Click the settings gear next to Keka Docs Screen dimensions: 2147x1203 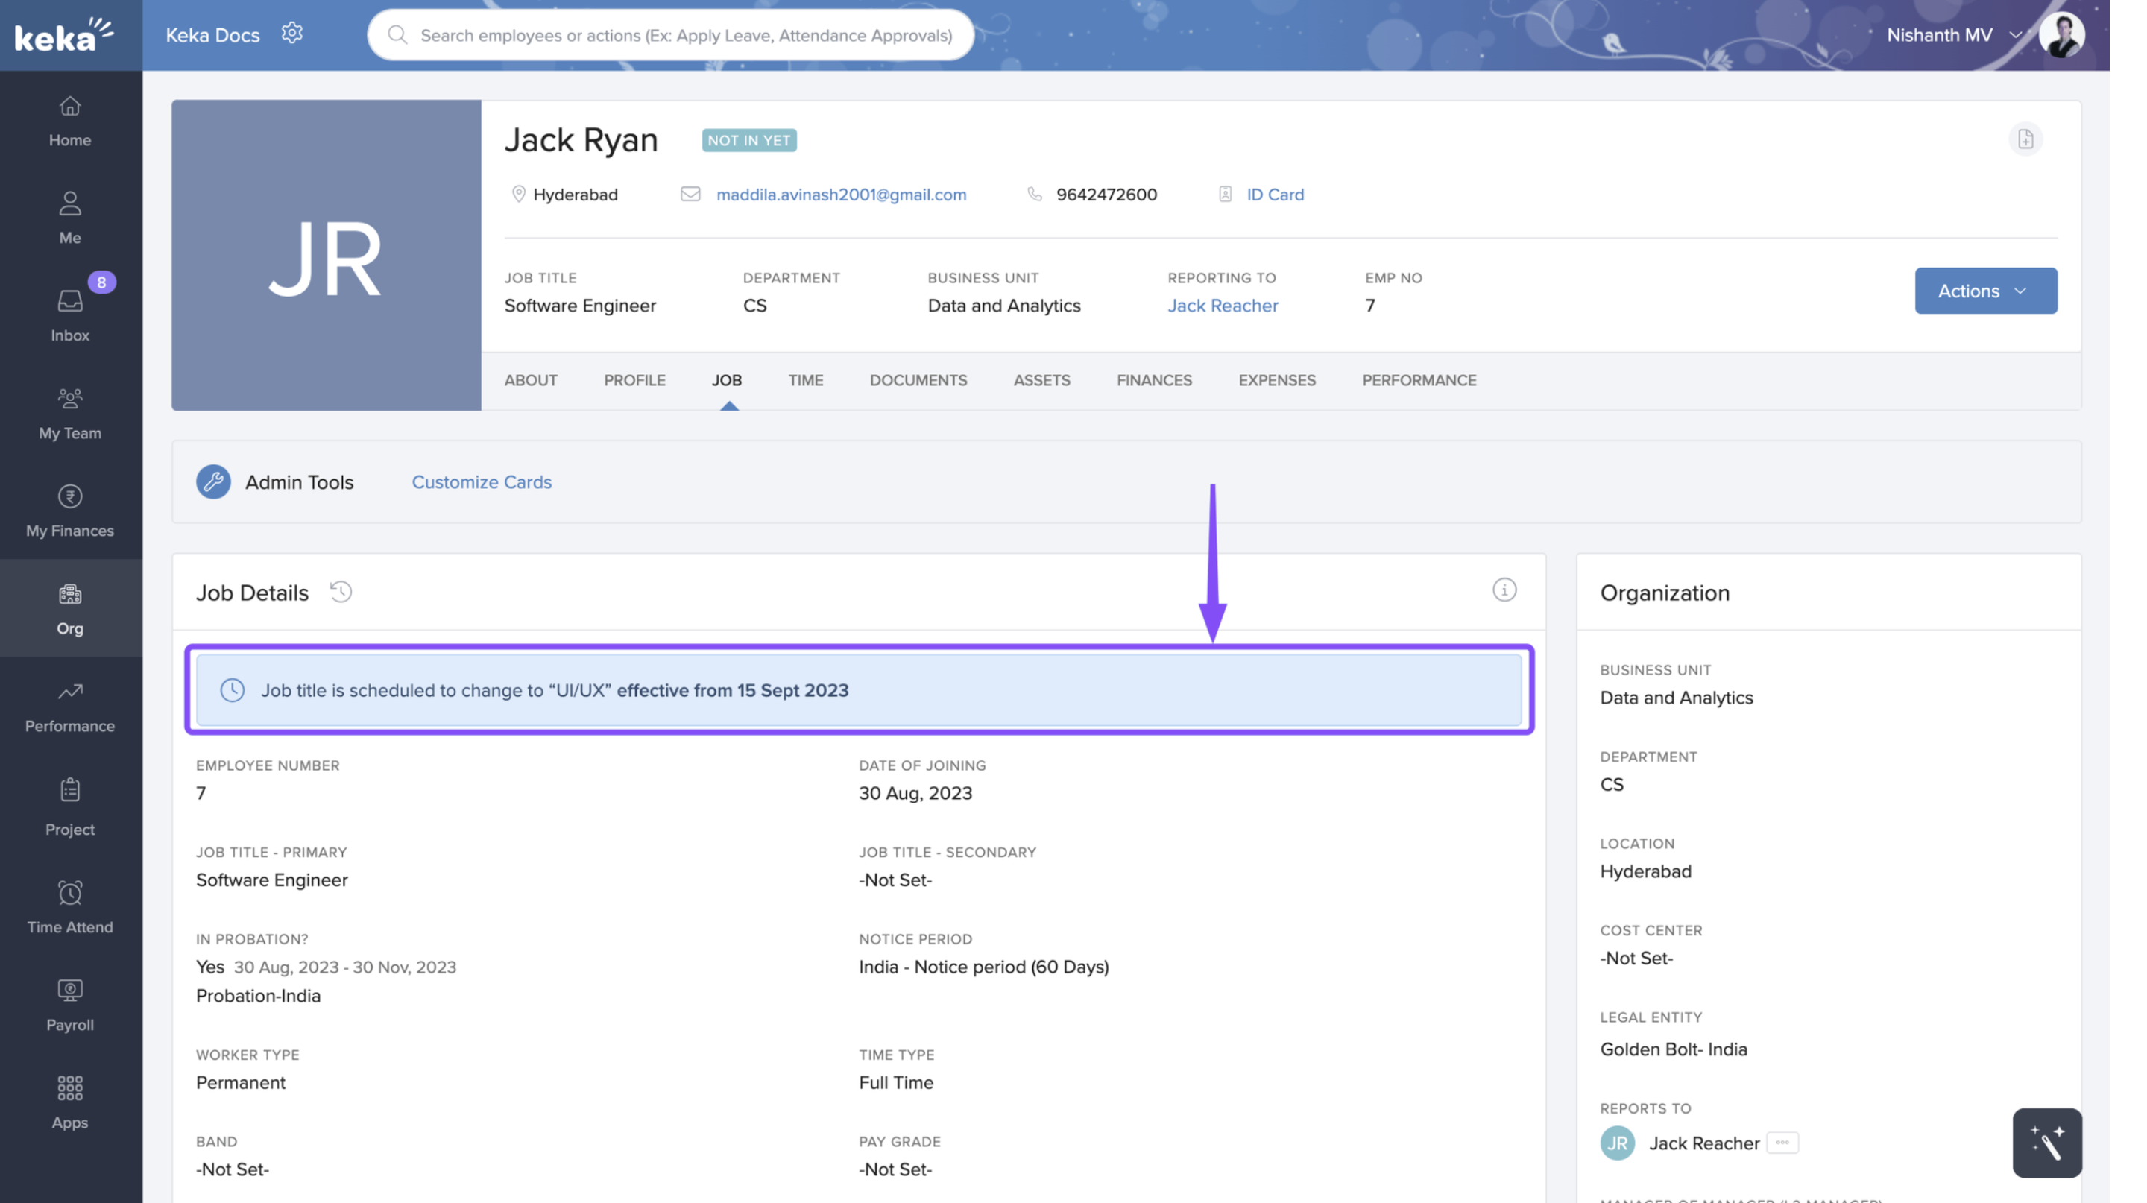tap(291, 34)
